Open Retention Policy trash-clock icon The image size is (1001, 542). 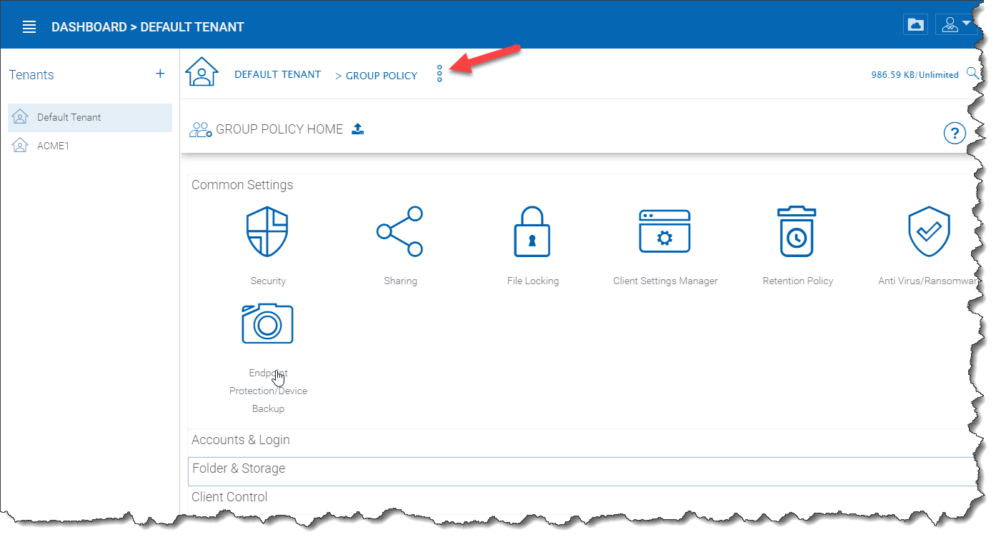point(797,231)
